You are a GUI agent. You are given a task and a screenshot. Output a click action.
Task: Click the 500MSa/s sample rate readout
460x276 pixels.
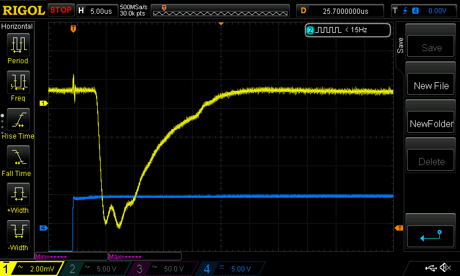click(x=133, y=7)
